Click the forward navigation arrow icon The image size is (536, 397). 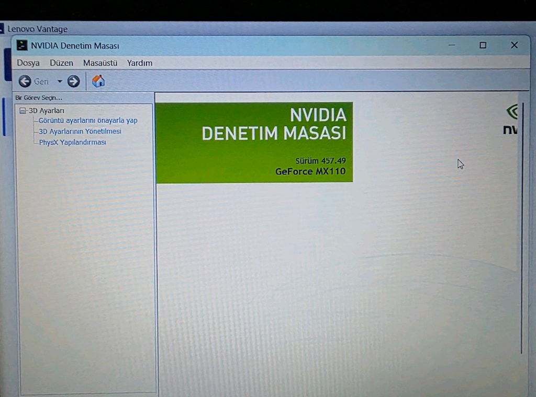tap(73, 81)
